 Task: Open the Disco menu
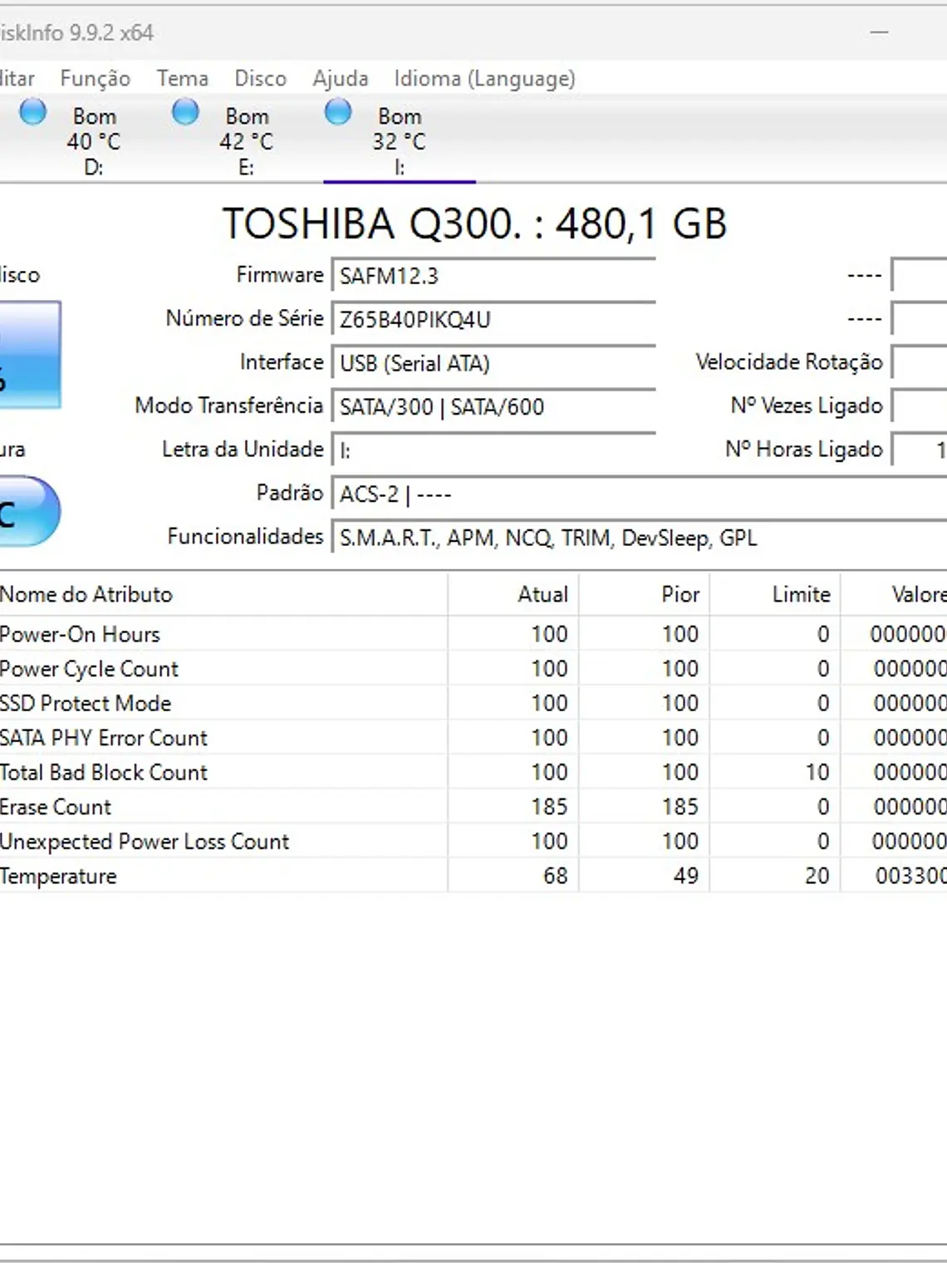[260, 78]
